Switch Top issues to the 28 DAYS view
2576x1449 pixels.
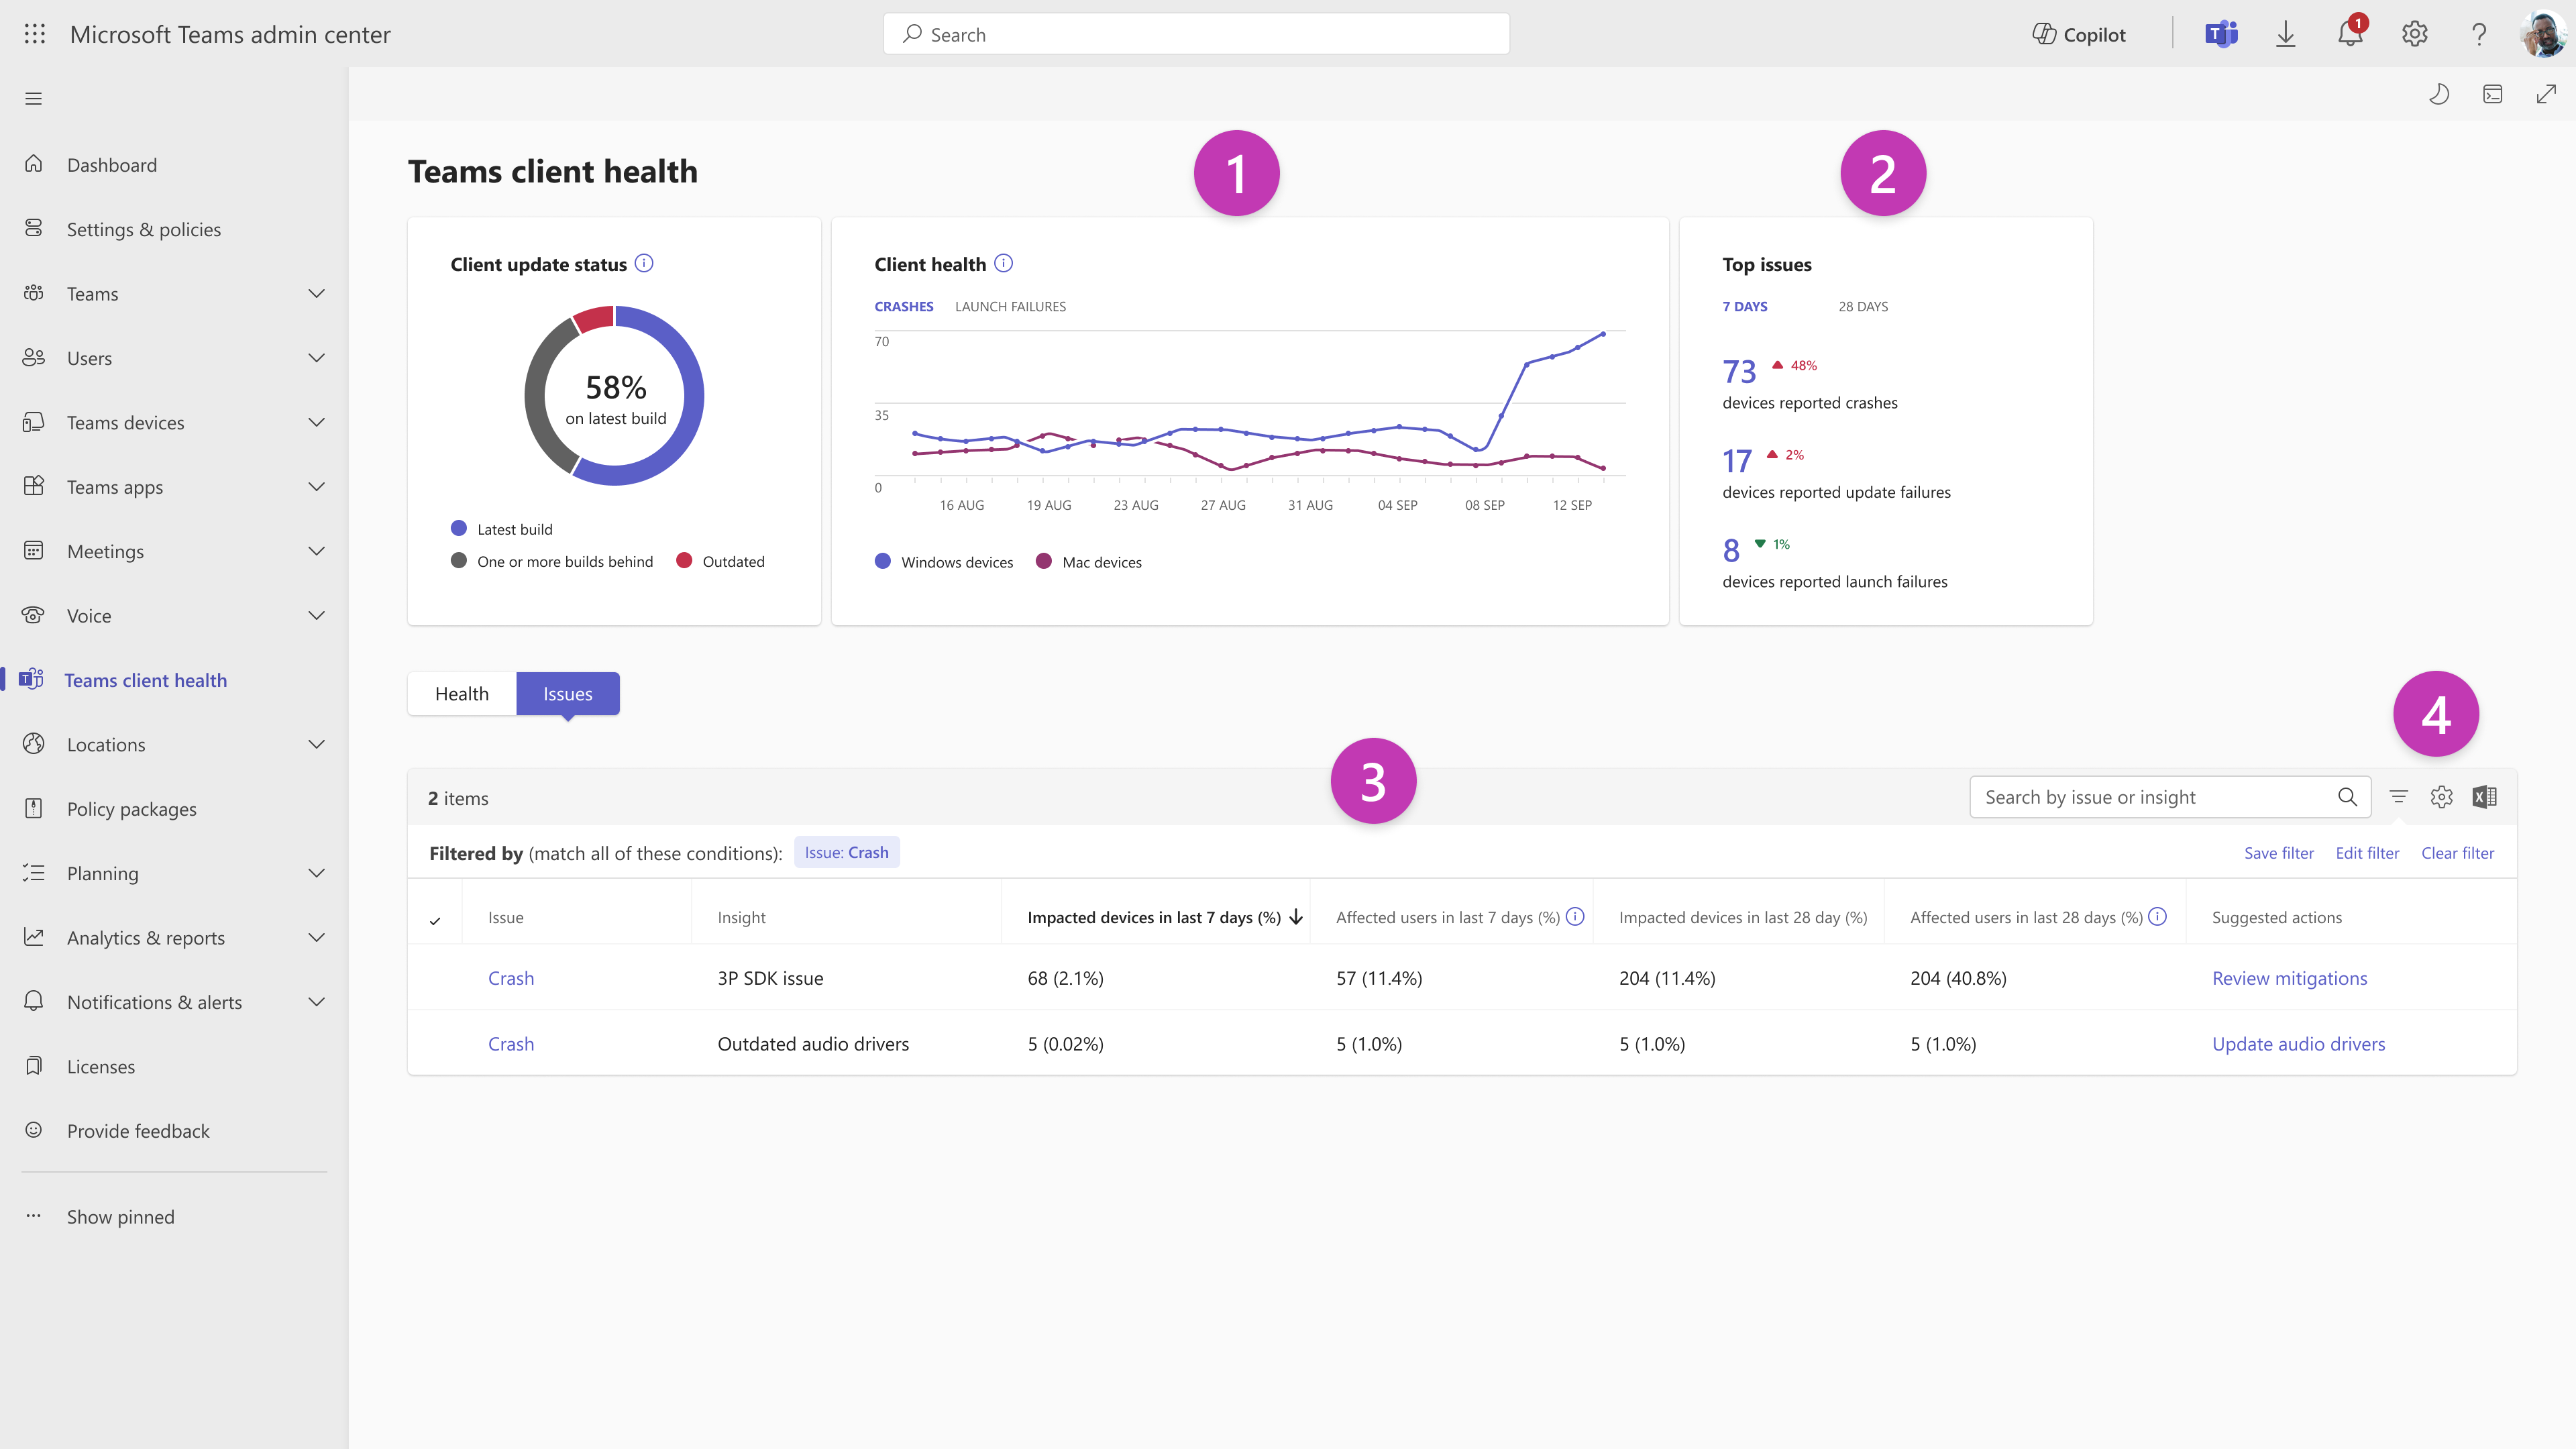[x=1863, y=306]
